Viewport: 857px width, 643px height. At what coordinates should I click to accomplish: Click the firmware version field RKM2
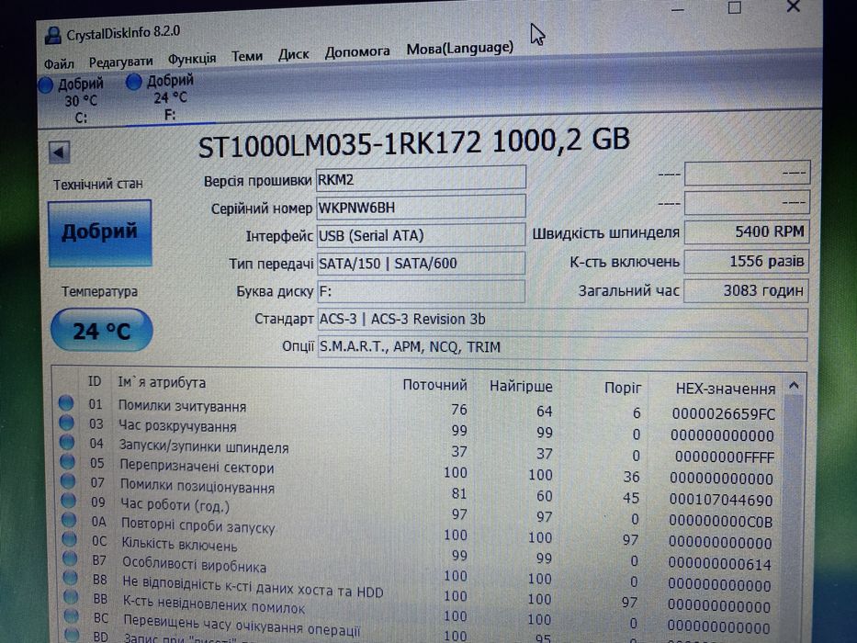coord(421,179)
